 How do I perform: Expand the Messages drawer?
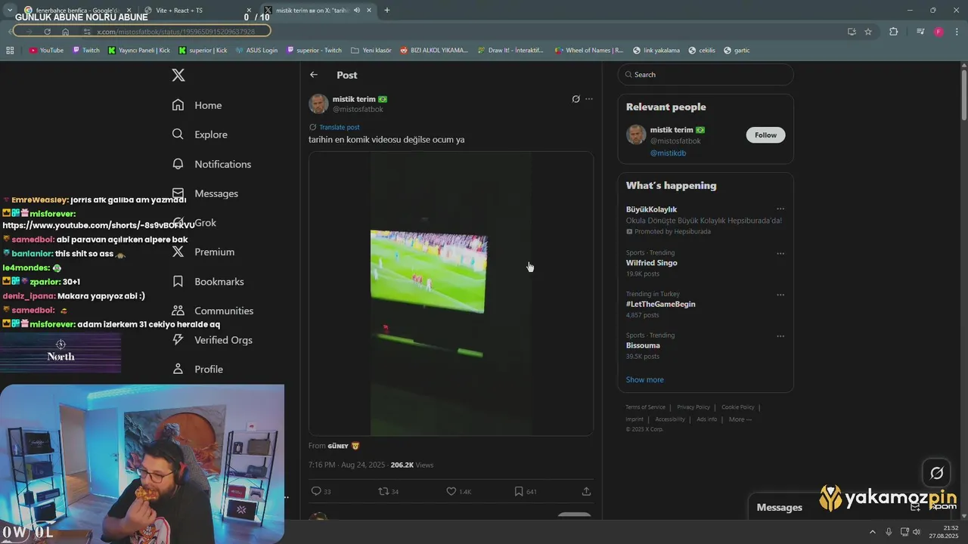(779, 508)
